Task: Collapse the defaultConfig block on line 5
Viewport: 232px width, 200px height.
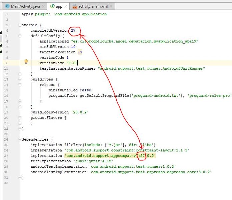Action: (20, 36)
